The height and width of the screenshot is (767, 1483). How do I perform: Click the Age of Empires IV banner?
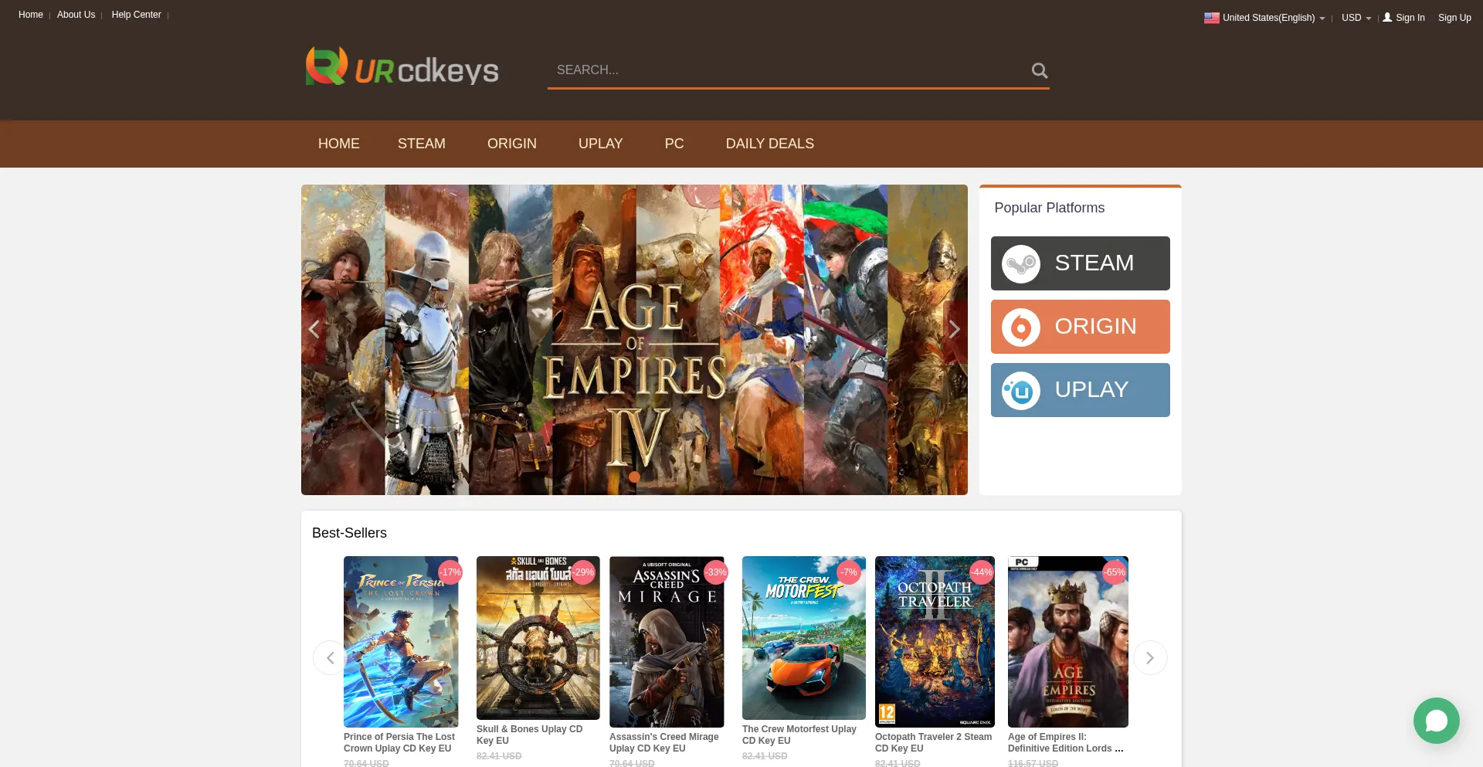[x=634, y=340]
